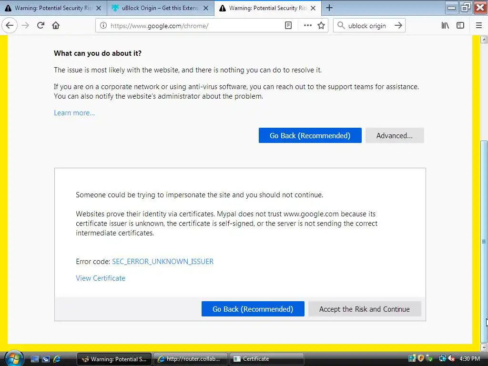Screen dimensions: 488x366
Task: Click the 4:30 PM clock
Action: coord(469,358)
